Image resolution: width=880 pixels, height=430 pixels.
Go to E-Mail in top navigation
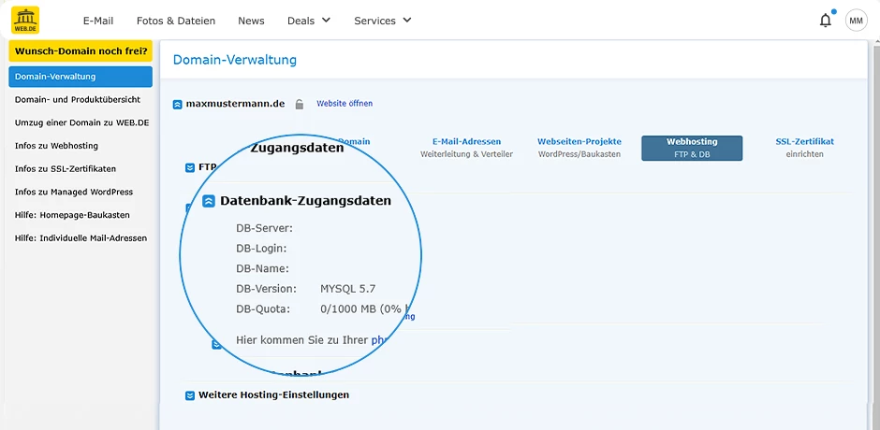click(x=98, y=21)
